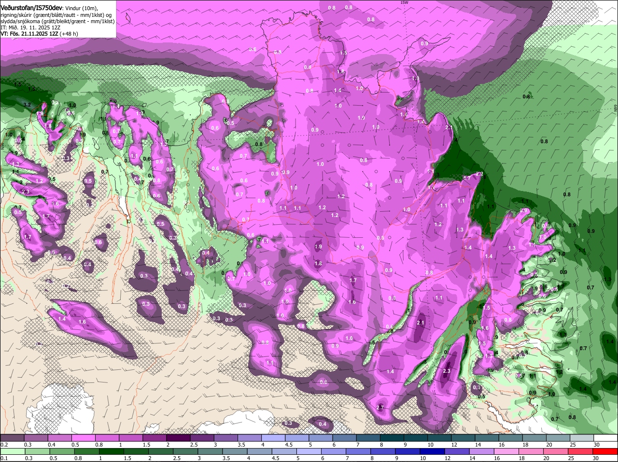Click the 2.7 precipitation value on the map
618x462 pixels.
379,408
